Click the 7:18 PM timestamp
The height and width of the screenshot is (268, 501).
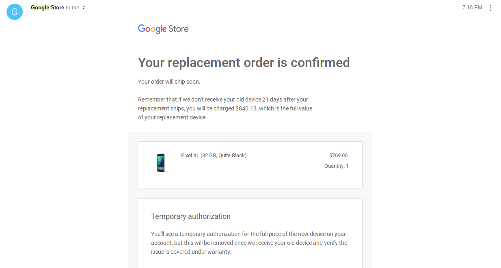(x=472, y=7)
